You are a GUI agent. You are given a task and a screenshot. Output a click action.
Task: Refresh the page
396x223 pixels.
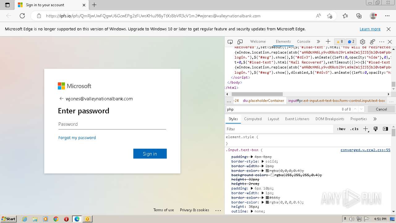tap(22, 16)
